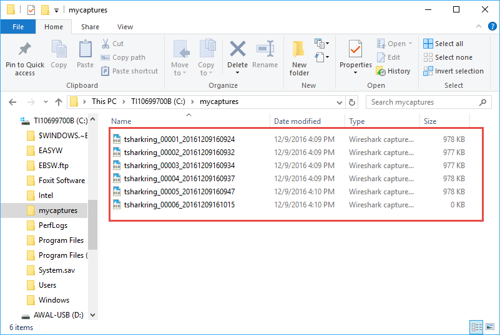The image size is (500, 335).
Task: Create a New folder from ribbon
Action: [299, 50]
